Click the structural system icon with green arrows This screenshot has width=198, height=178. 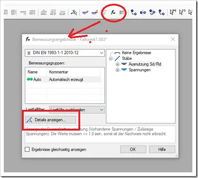pyautogui.click(x=74, y=12)
